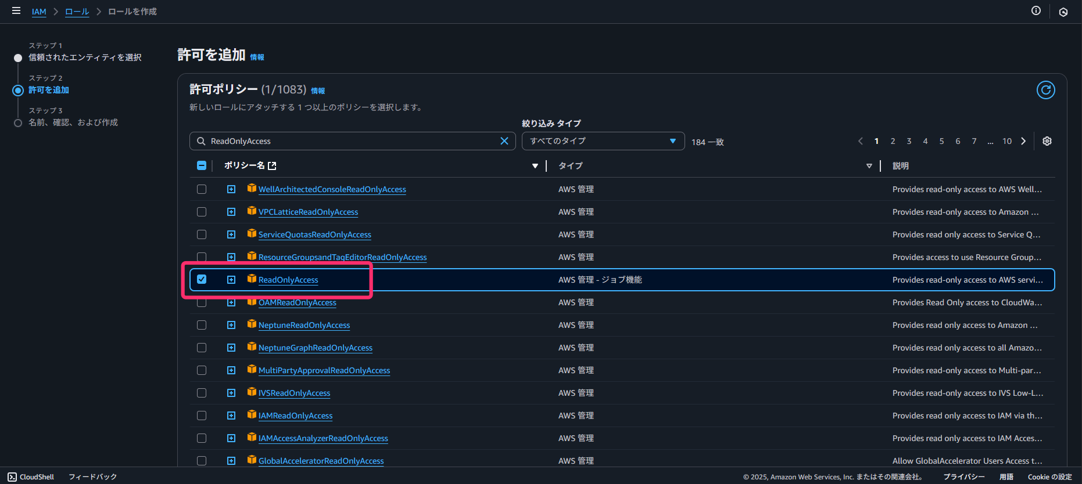
Task: Check IVSReadOnlyAccess policy checkbox
Action: (x=202, y=393)
